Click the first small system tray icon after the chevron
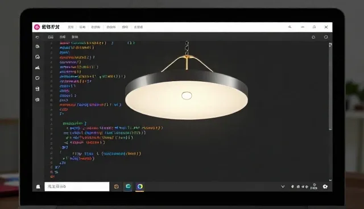Screen dimensions: 364x209 coord(292,186)
